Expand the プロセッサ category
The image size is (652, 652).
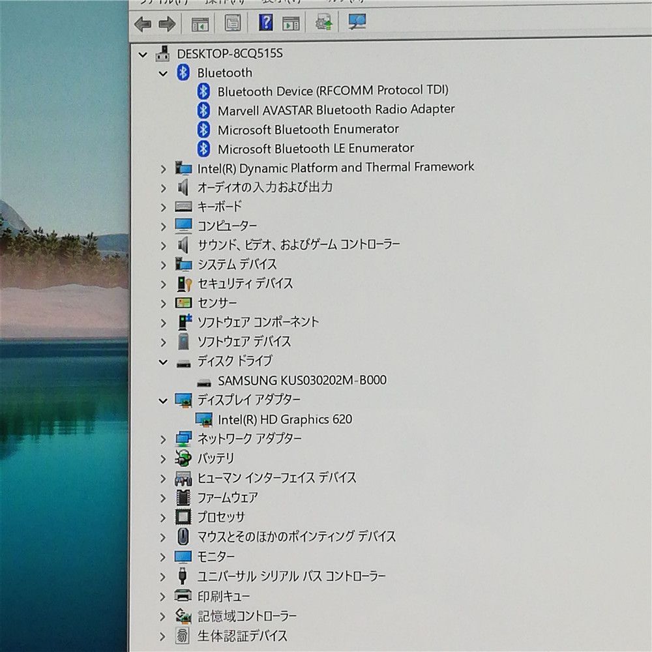(x=162, y=517)
